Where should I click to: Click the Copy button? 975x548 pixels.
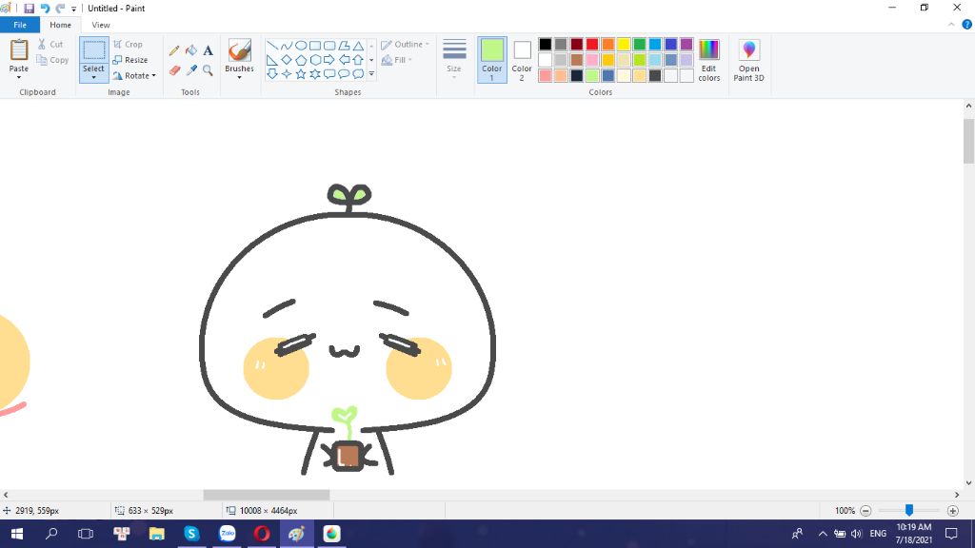(x=52, y=60)
